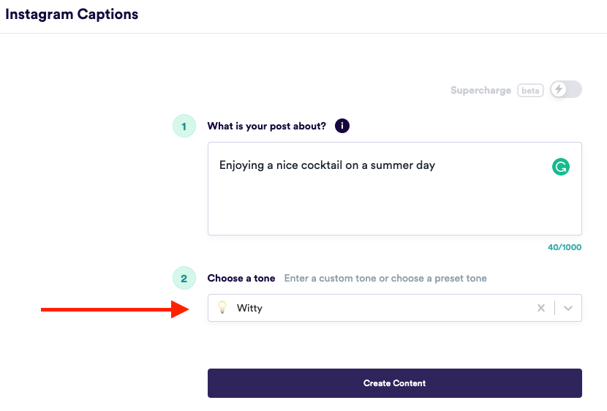Screen dimensions: 607x411
Task: Click the "What is your post about?" label
Action: pyautogui.click(x=266, y=126)
